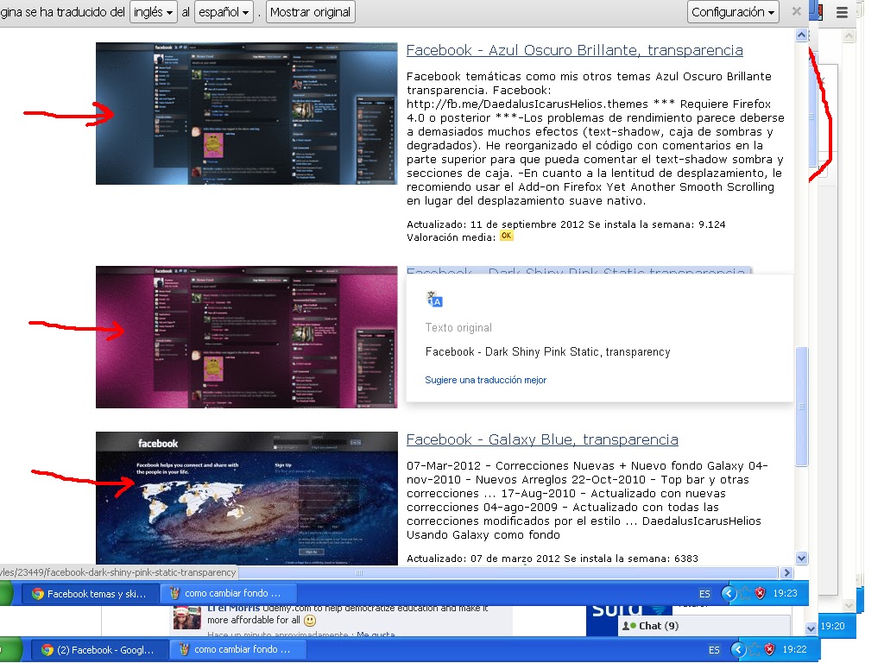The height and width of the screenshot is (663, 884).
Task: Click the vertical scrollbar up arrow
Action: 802,35
